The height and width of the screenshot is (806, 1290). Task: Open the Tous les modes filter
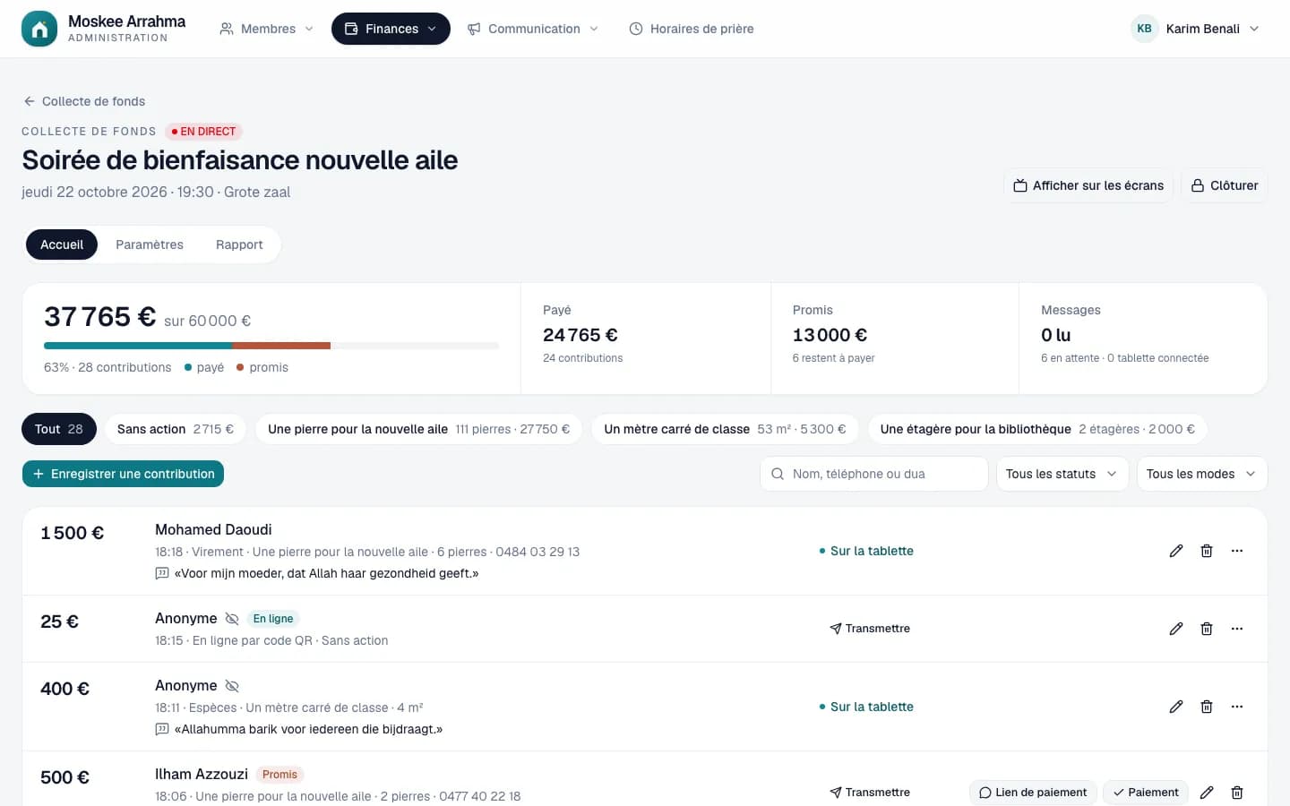[1201, 474]
